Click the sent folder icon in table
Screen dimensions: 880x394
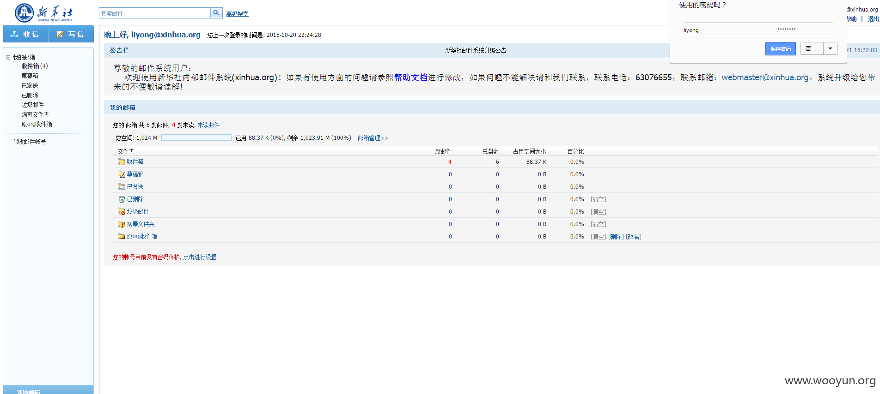tap(122, 187)
